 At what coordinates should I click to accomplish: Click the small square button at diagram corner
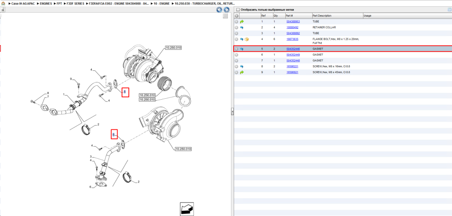point(226,16)
